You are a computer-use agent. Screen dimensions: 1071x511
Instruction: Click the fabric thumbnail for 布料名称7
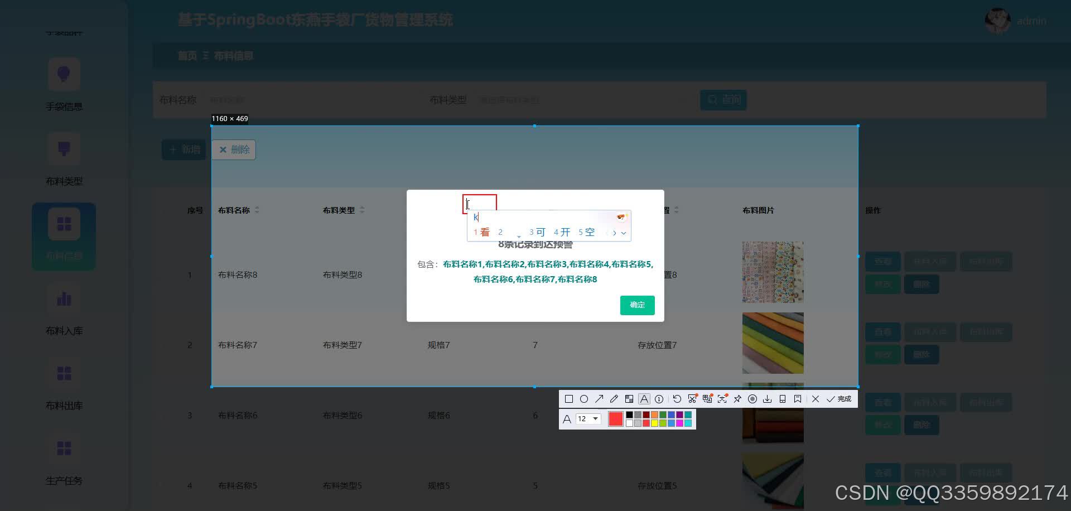tap(773, 343)
